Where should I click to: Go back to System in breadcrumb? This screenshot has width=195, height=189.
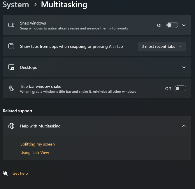click(x=16, y=5)
